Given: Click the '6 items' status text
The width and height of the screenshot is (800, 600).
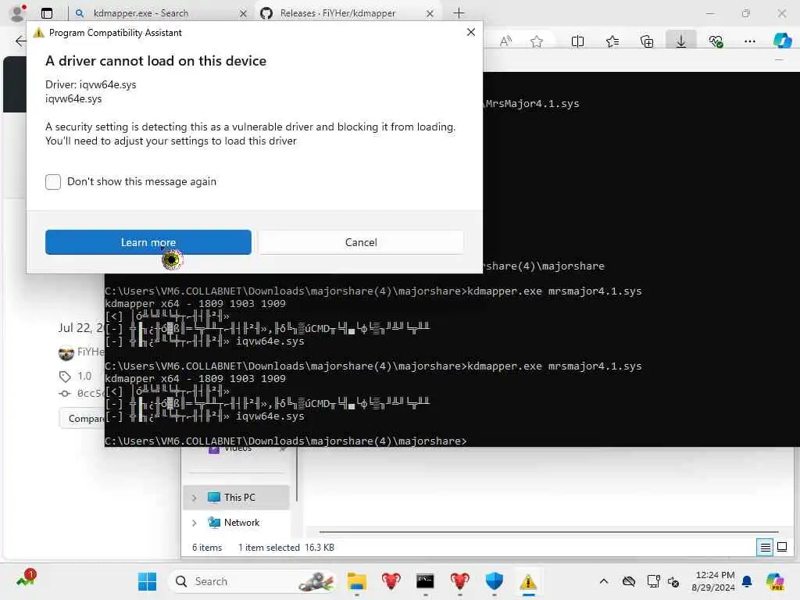Looking at the screenshot, I should pyautogui.click(x=206, y=548).
